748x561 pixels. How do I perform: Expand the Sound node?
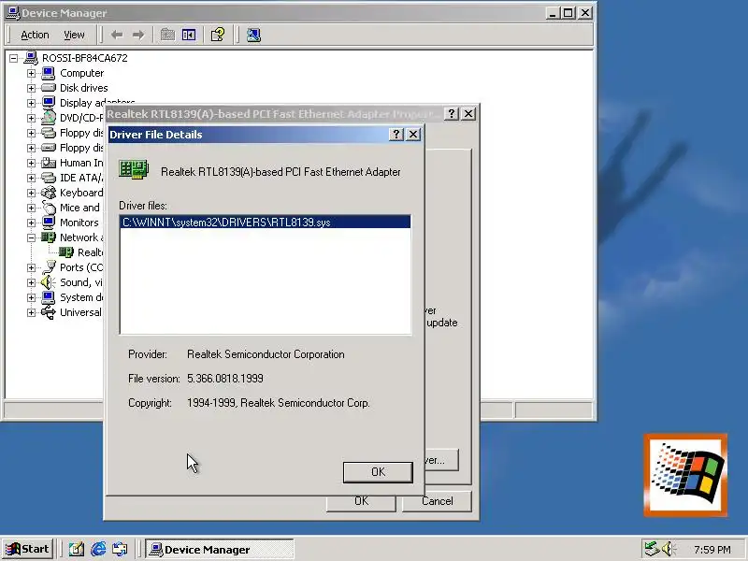(31, 282)
